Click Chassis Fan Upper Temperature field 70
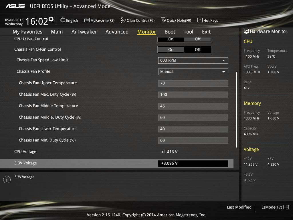This screenshot has height=220, width=293. point(193,83)
